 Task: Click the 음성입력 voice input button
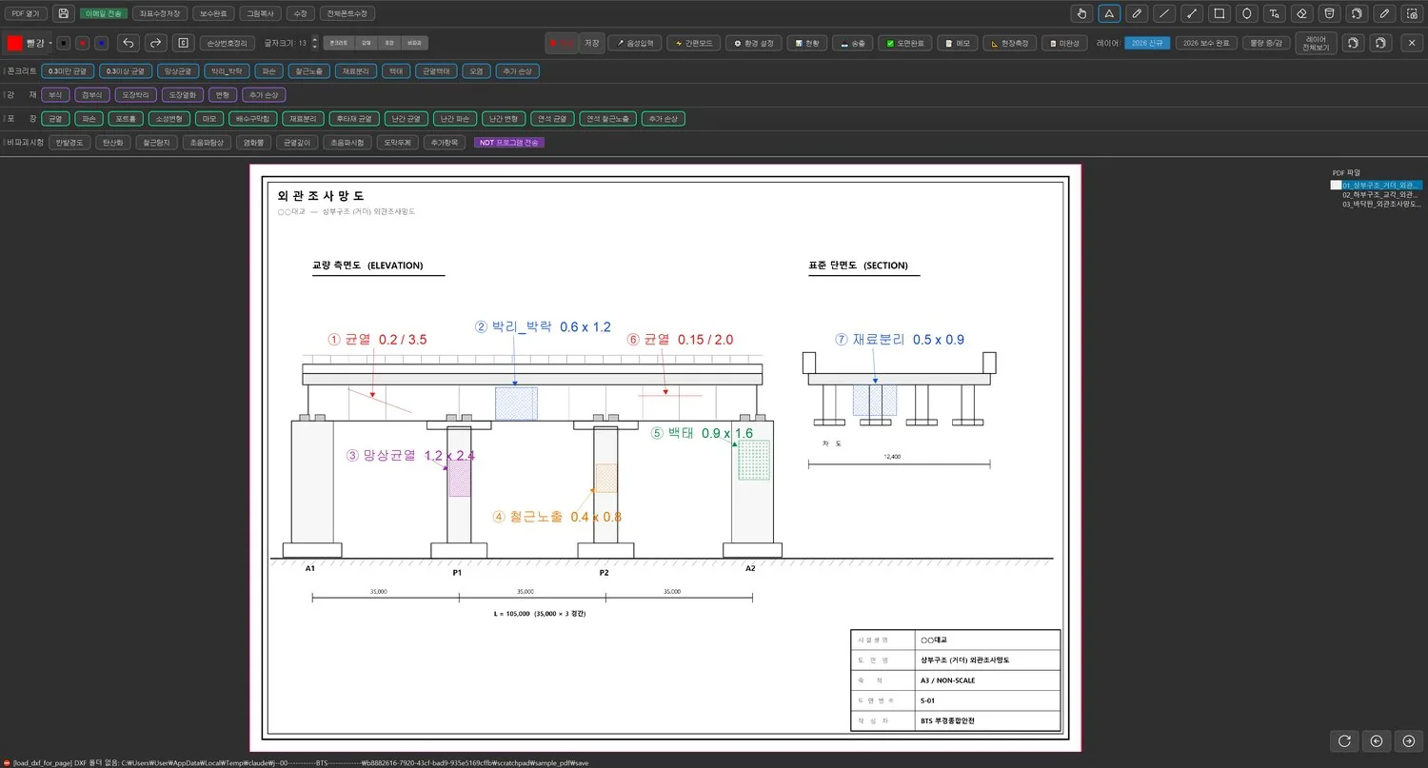click(635, 43)
